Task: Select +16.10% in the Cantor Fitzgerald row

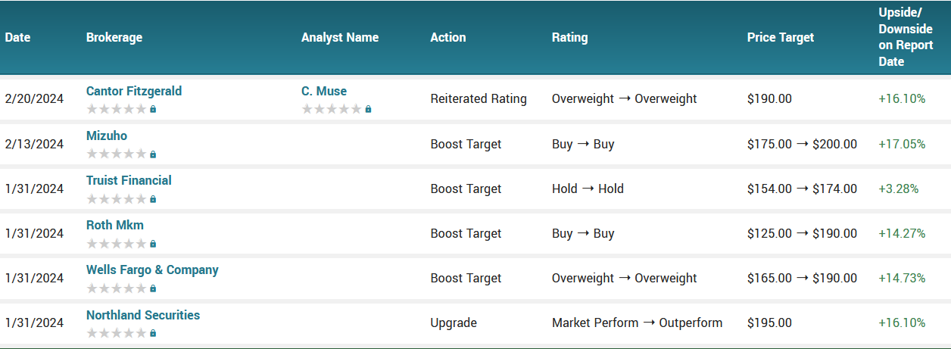Action: coord(902,98)
